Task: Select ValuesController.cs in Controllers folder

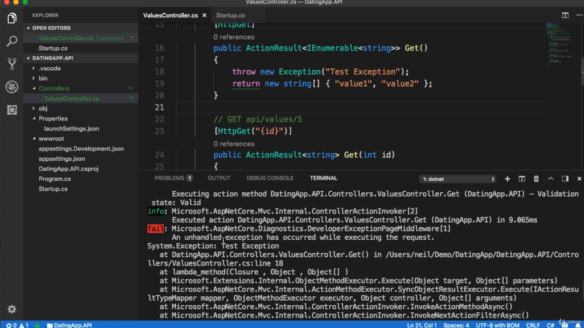Action: tap(81, 98)
